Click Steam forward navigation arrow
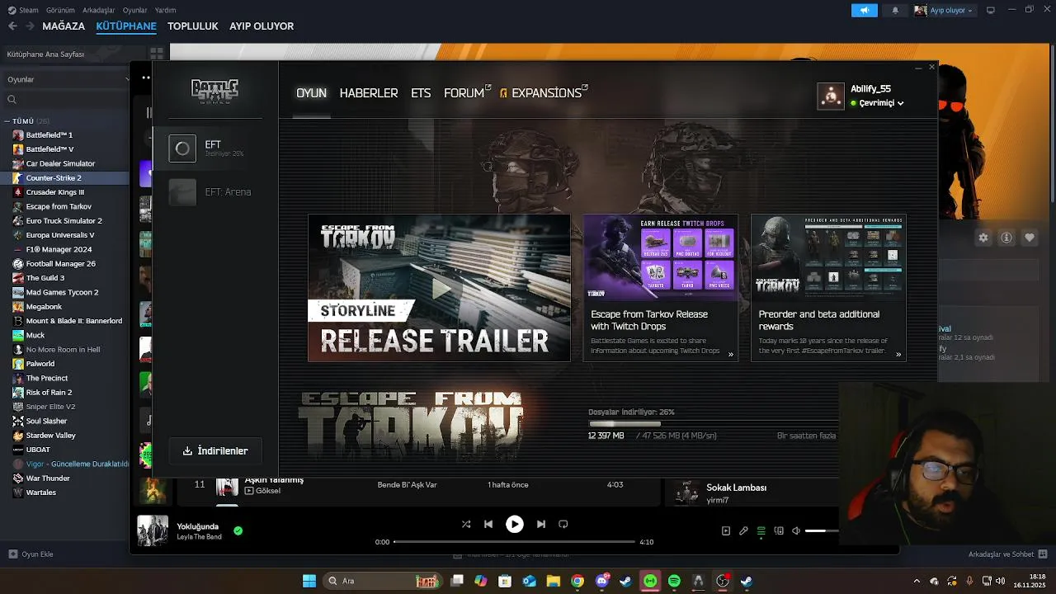This screenshot has height=594, width=1056. pyautogui.click(x=31, y=26)
